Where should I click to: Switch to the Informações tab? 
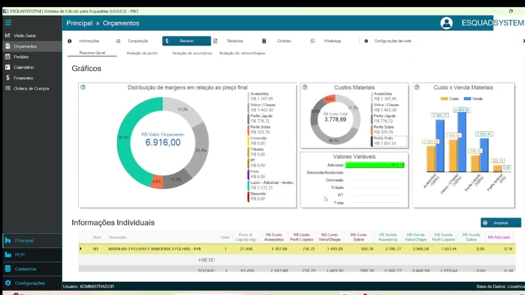(x=89, y=41)
